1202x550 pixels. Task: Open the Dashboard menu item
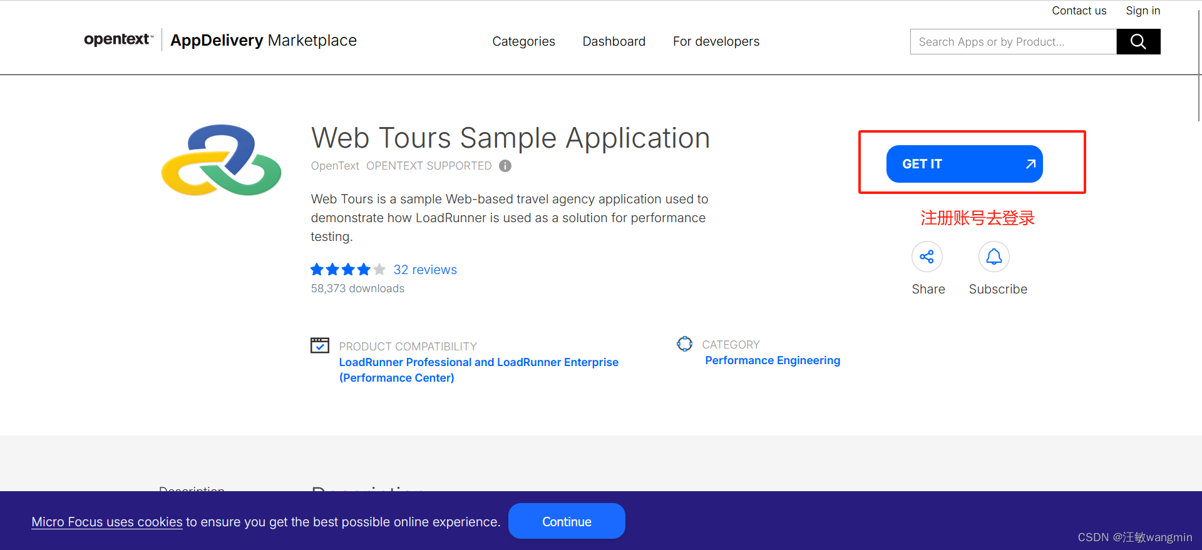coord(614,41)
